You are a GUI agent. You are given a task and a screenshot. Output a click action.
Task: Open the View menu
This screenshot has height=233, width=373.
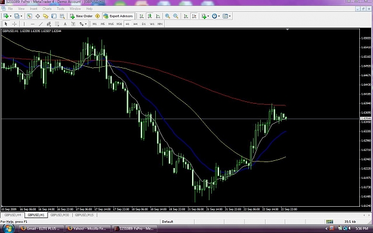[x=21, y=9]
